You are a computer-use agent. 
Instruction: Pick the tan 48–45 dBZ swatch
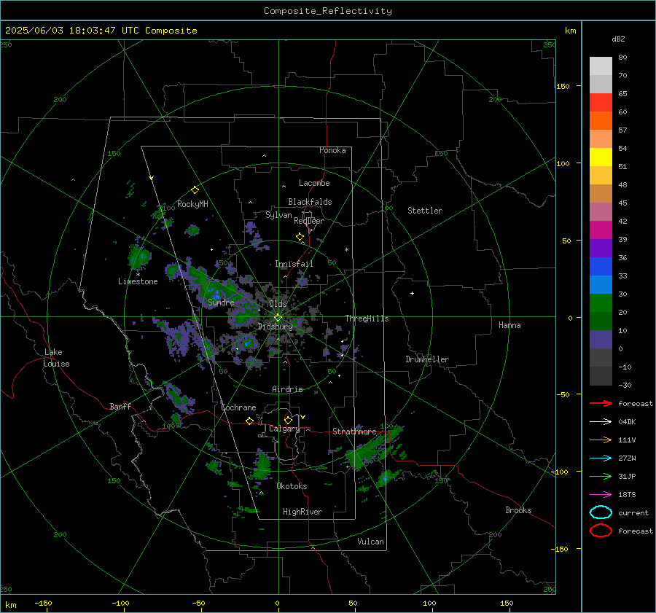pyautogui.click(x=601, y=193)
